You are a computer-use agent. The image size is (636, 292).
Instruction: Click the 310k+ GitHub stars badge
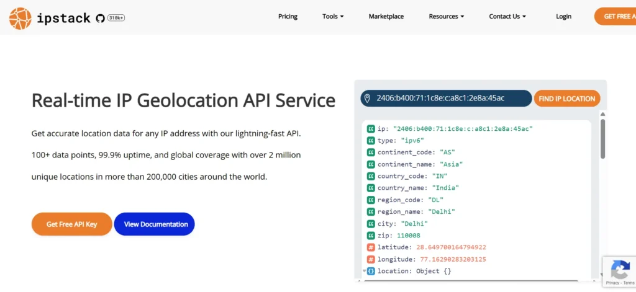pos(116,18)
